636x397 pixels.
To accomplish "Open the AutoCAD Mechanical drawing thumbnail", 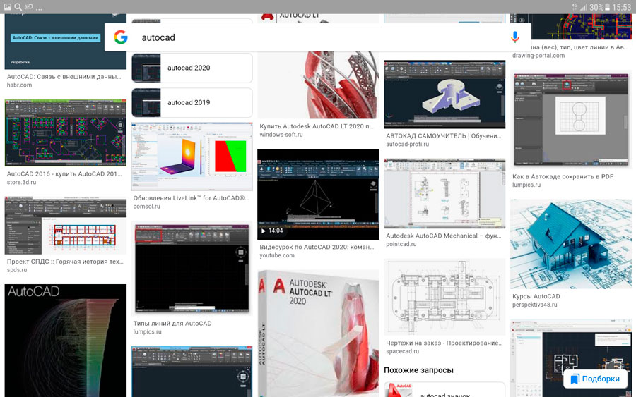I will pos(444,193).
